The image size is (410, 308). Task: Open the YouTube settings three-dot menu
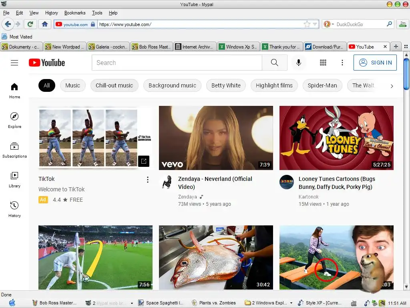pos(342,63)
